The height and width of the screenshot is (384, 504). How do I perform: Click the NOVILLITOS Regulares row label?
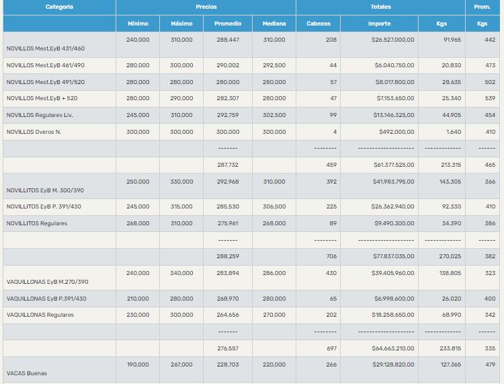click(37, 223)
